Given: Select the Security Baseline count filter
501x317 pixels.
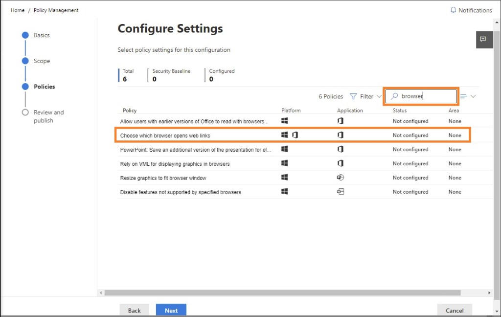Looking at the screenshot, I should (169, 75).
